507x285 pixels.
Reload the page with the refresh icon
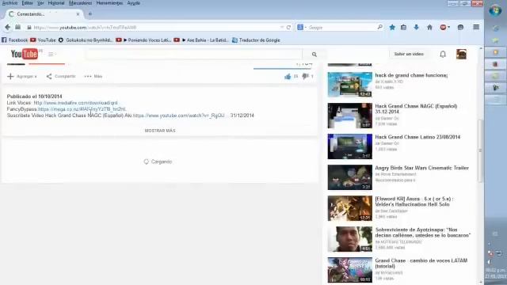point(288,28)
